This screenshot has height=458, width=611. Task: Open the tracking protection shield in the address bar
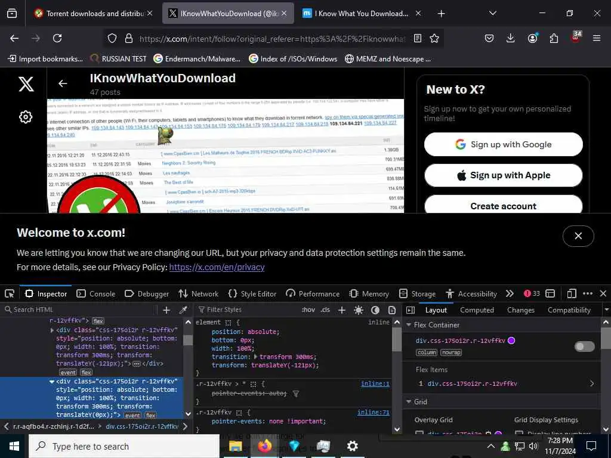pyautogui.click(x=112, y=38)
